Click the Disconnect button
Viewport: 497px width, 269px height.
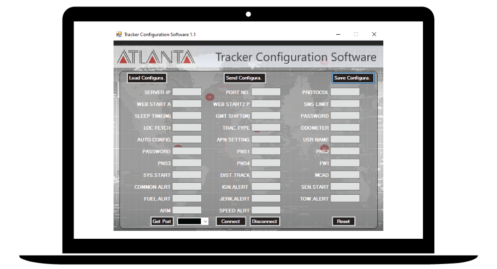pos(265,221)
